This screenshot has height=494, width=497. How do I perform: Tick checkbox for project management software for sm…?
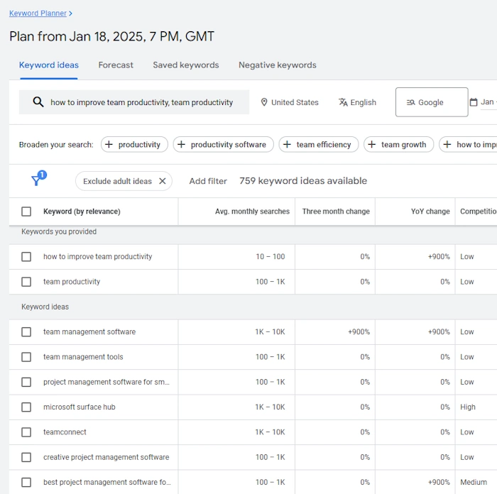click(x=26, y=382)
